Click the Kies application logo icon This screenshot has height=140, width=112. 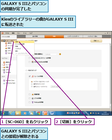click(2, 33)
